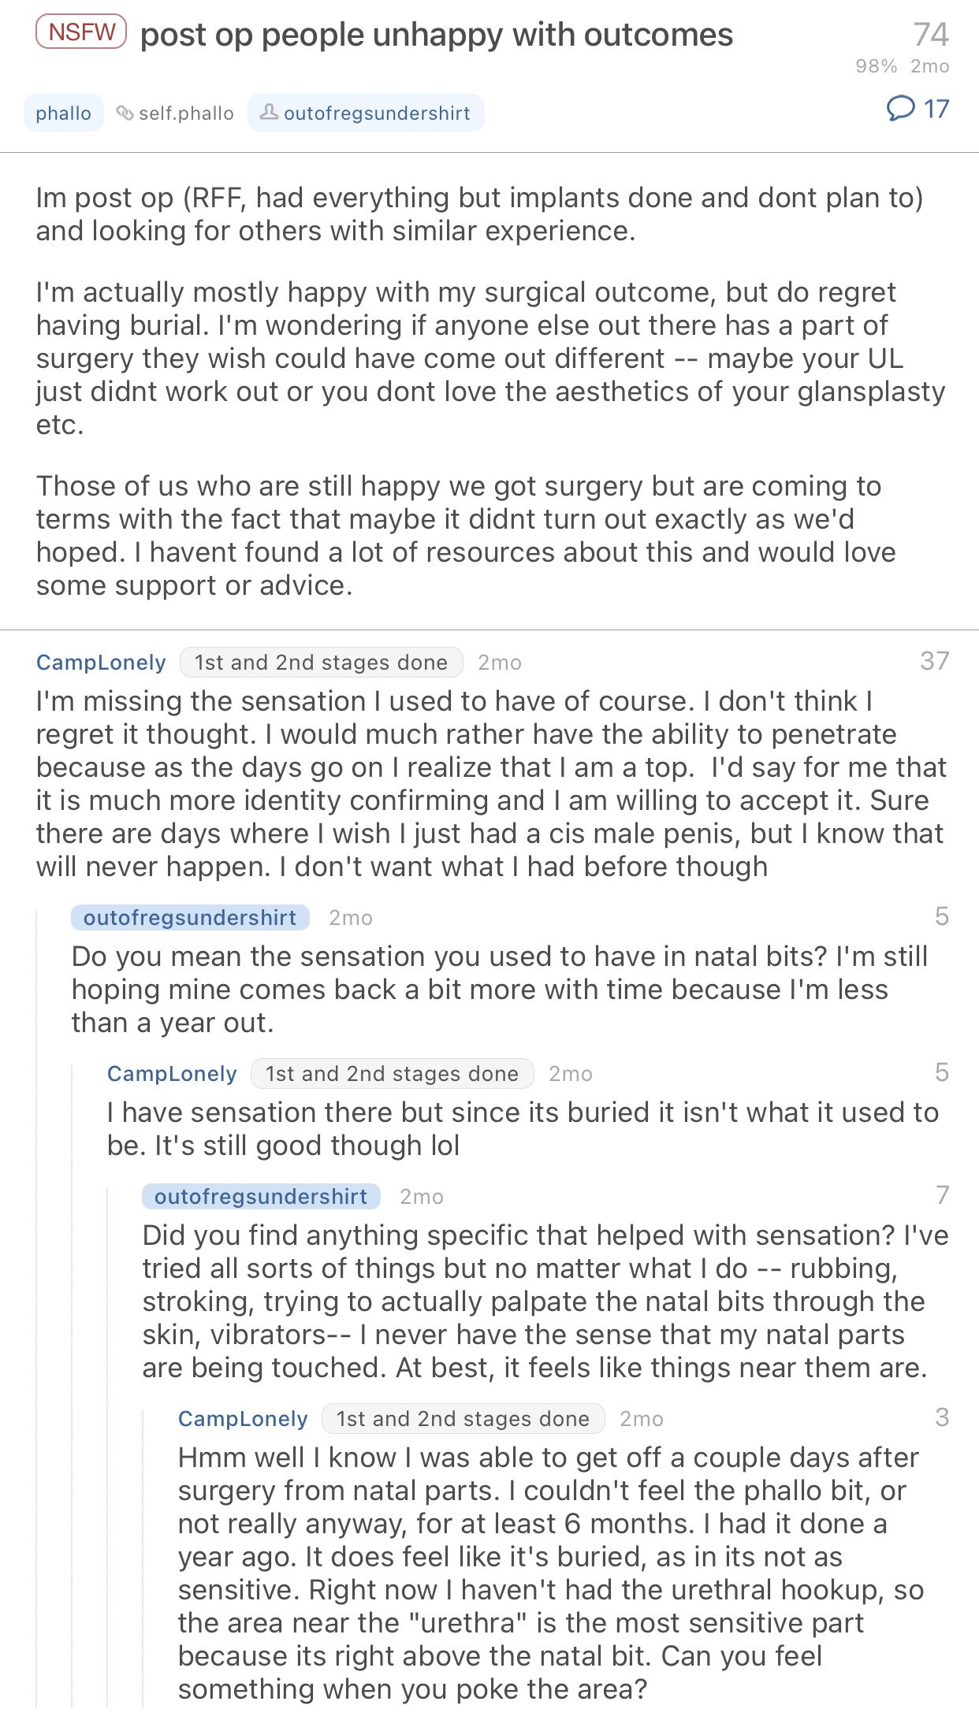Collapse the "I have sensation there" reply

[x=520, y=1128]
